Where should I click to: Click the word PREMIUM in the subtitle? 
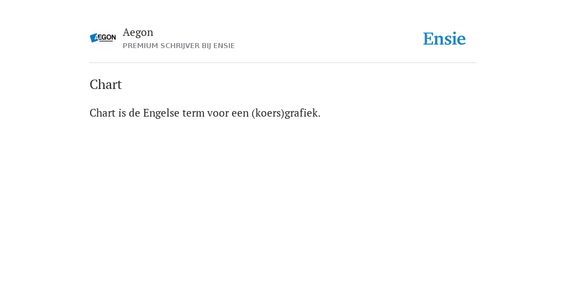click(x=140, y=46)
